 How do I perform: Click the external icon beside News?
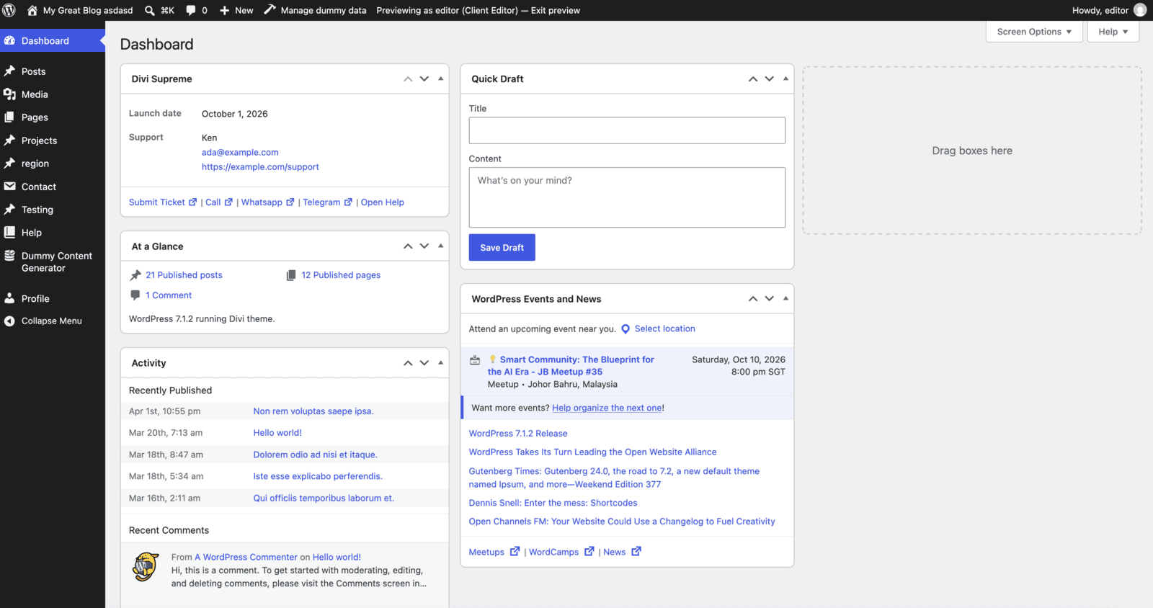click(636, 552)
